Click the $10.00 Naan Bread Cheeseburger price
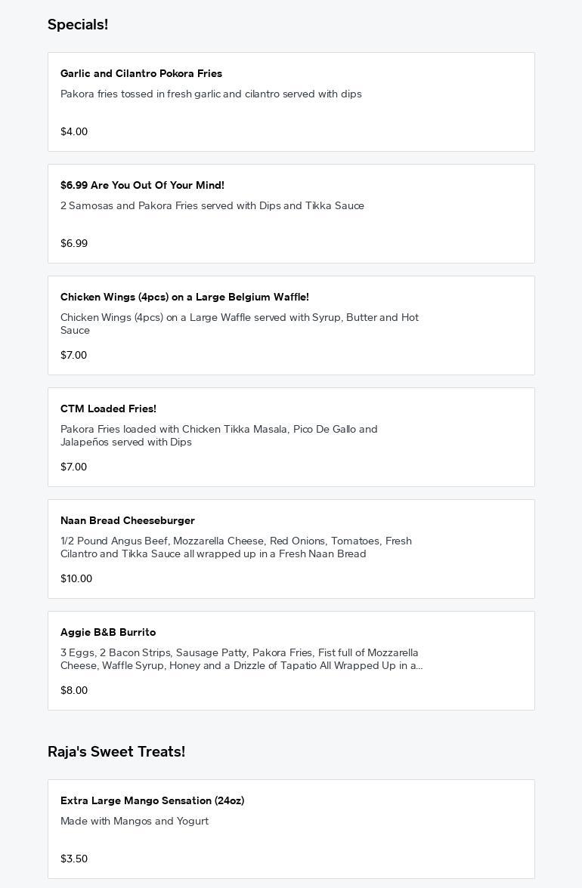Screen dimensions: 582x888 click(76, 578)
